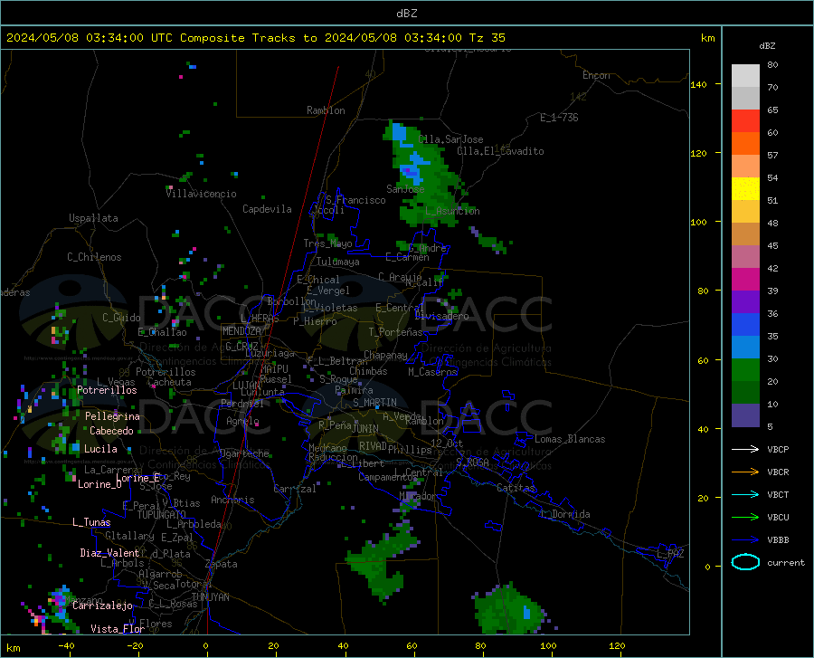Viewport: 814px width, 658px height.
Task: Pick the light blue swatch above 30
Action: (745, 348)
